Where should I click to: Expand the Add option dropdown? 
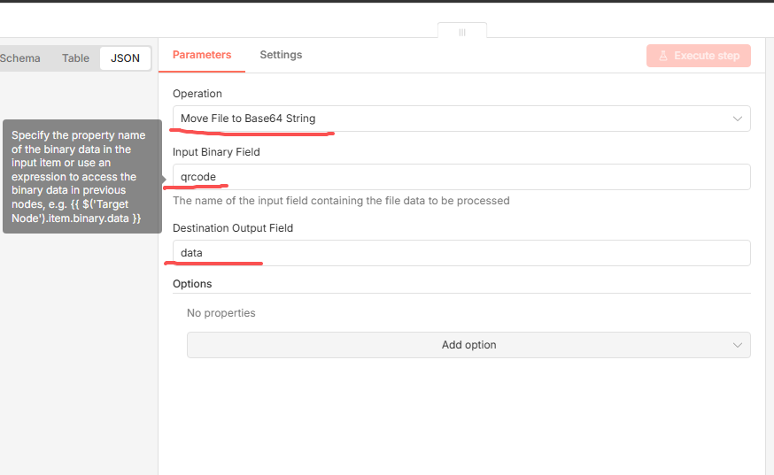point(468,345)
